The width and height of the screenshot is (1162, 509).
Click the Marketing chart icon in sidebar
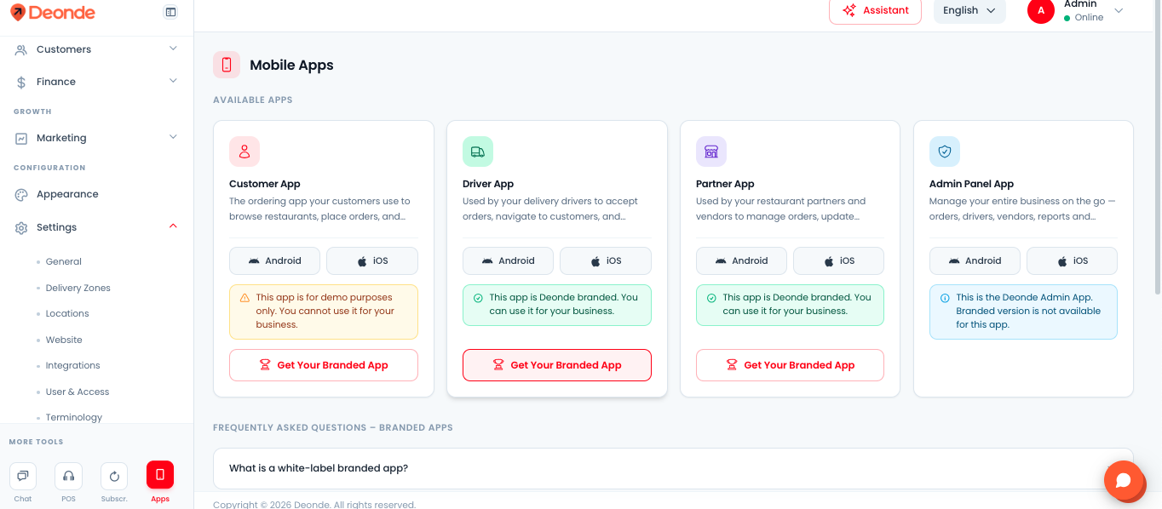(21, 138)
